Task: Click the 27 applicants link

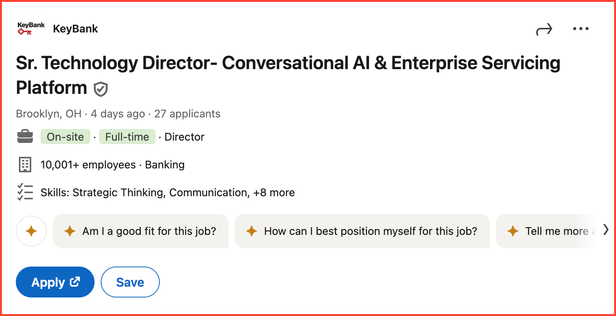Action: (187, 114)
